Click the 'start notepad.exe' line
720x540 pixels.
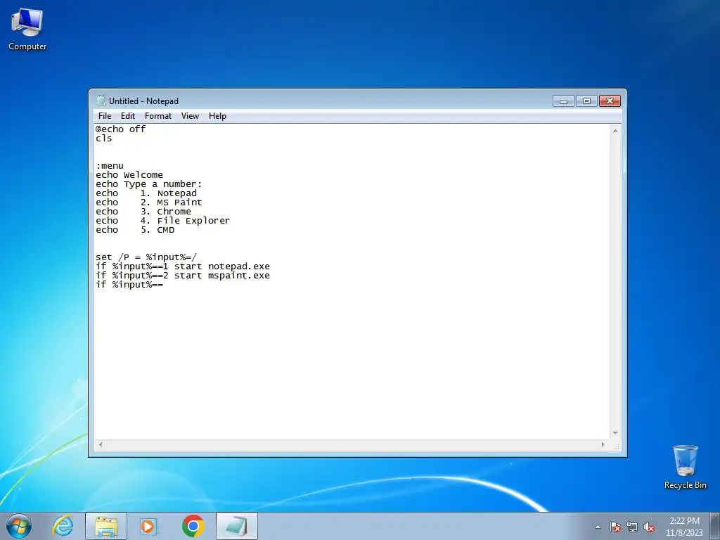(183, 266)
